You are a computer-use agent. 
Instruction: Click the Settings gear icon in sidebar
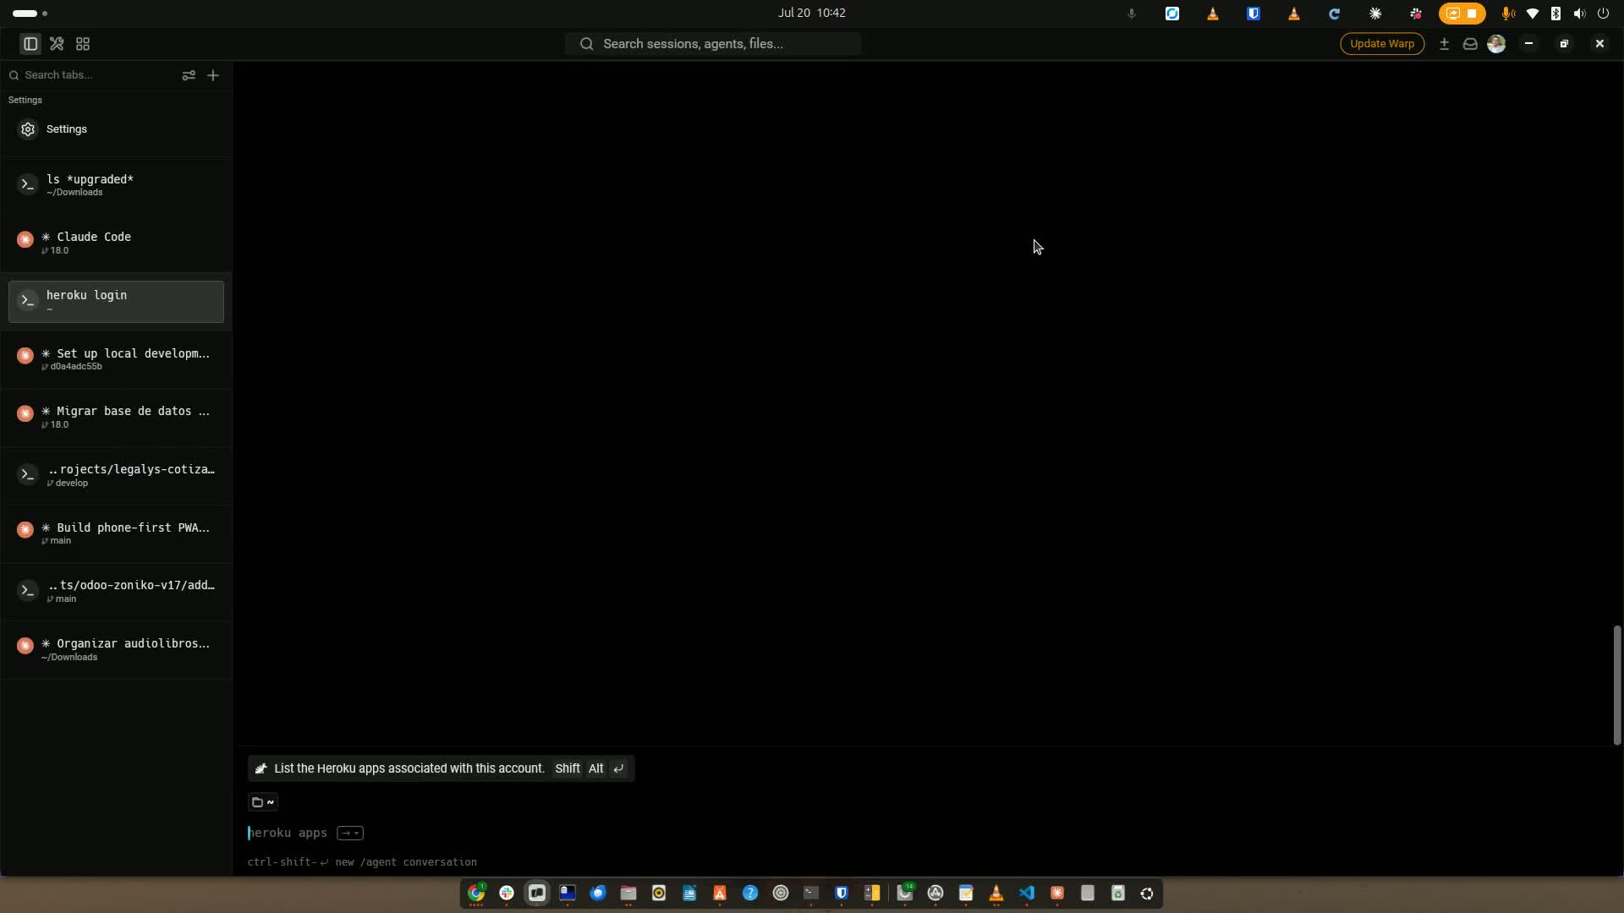coord(28,129)
